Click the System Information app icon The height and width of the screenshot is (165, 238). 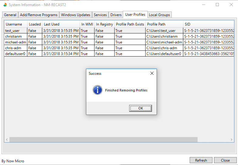pyautogui.click(x=5, y=5)
